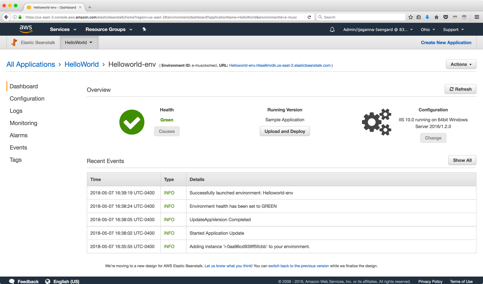Expand the Resource Groups menu
Viewport: 483px width, 284px height.
coord(109,29)
